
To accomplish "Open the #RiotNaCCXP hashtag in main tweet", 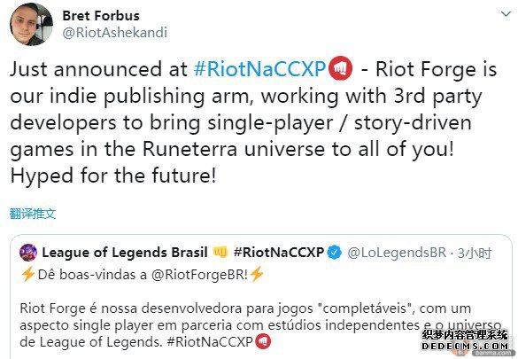I will tap(260, 69).
